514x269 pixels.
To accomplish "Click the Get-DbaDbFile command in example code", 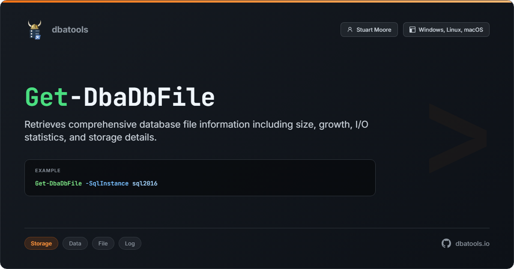I will tap(58, 183).
